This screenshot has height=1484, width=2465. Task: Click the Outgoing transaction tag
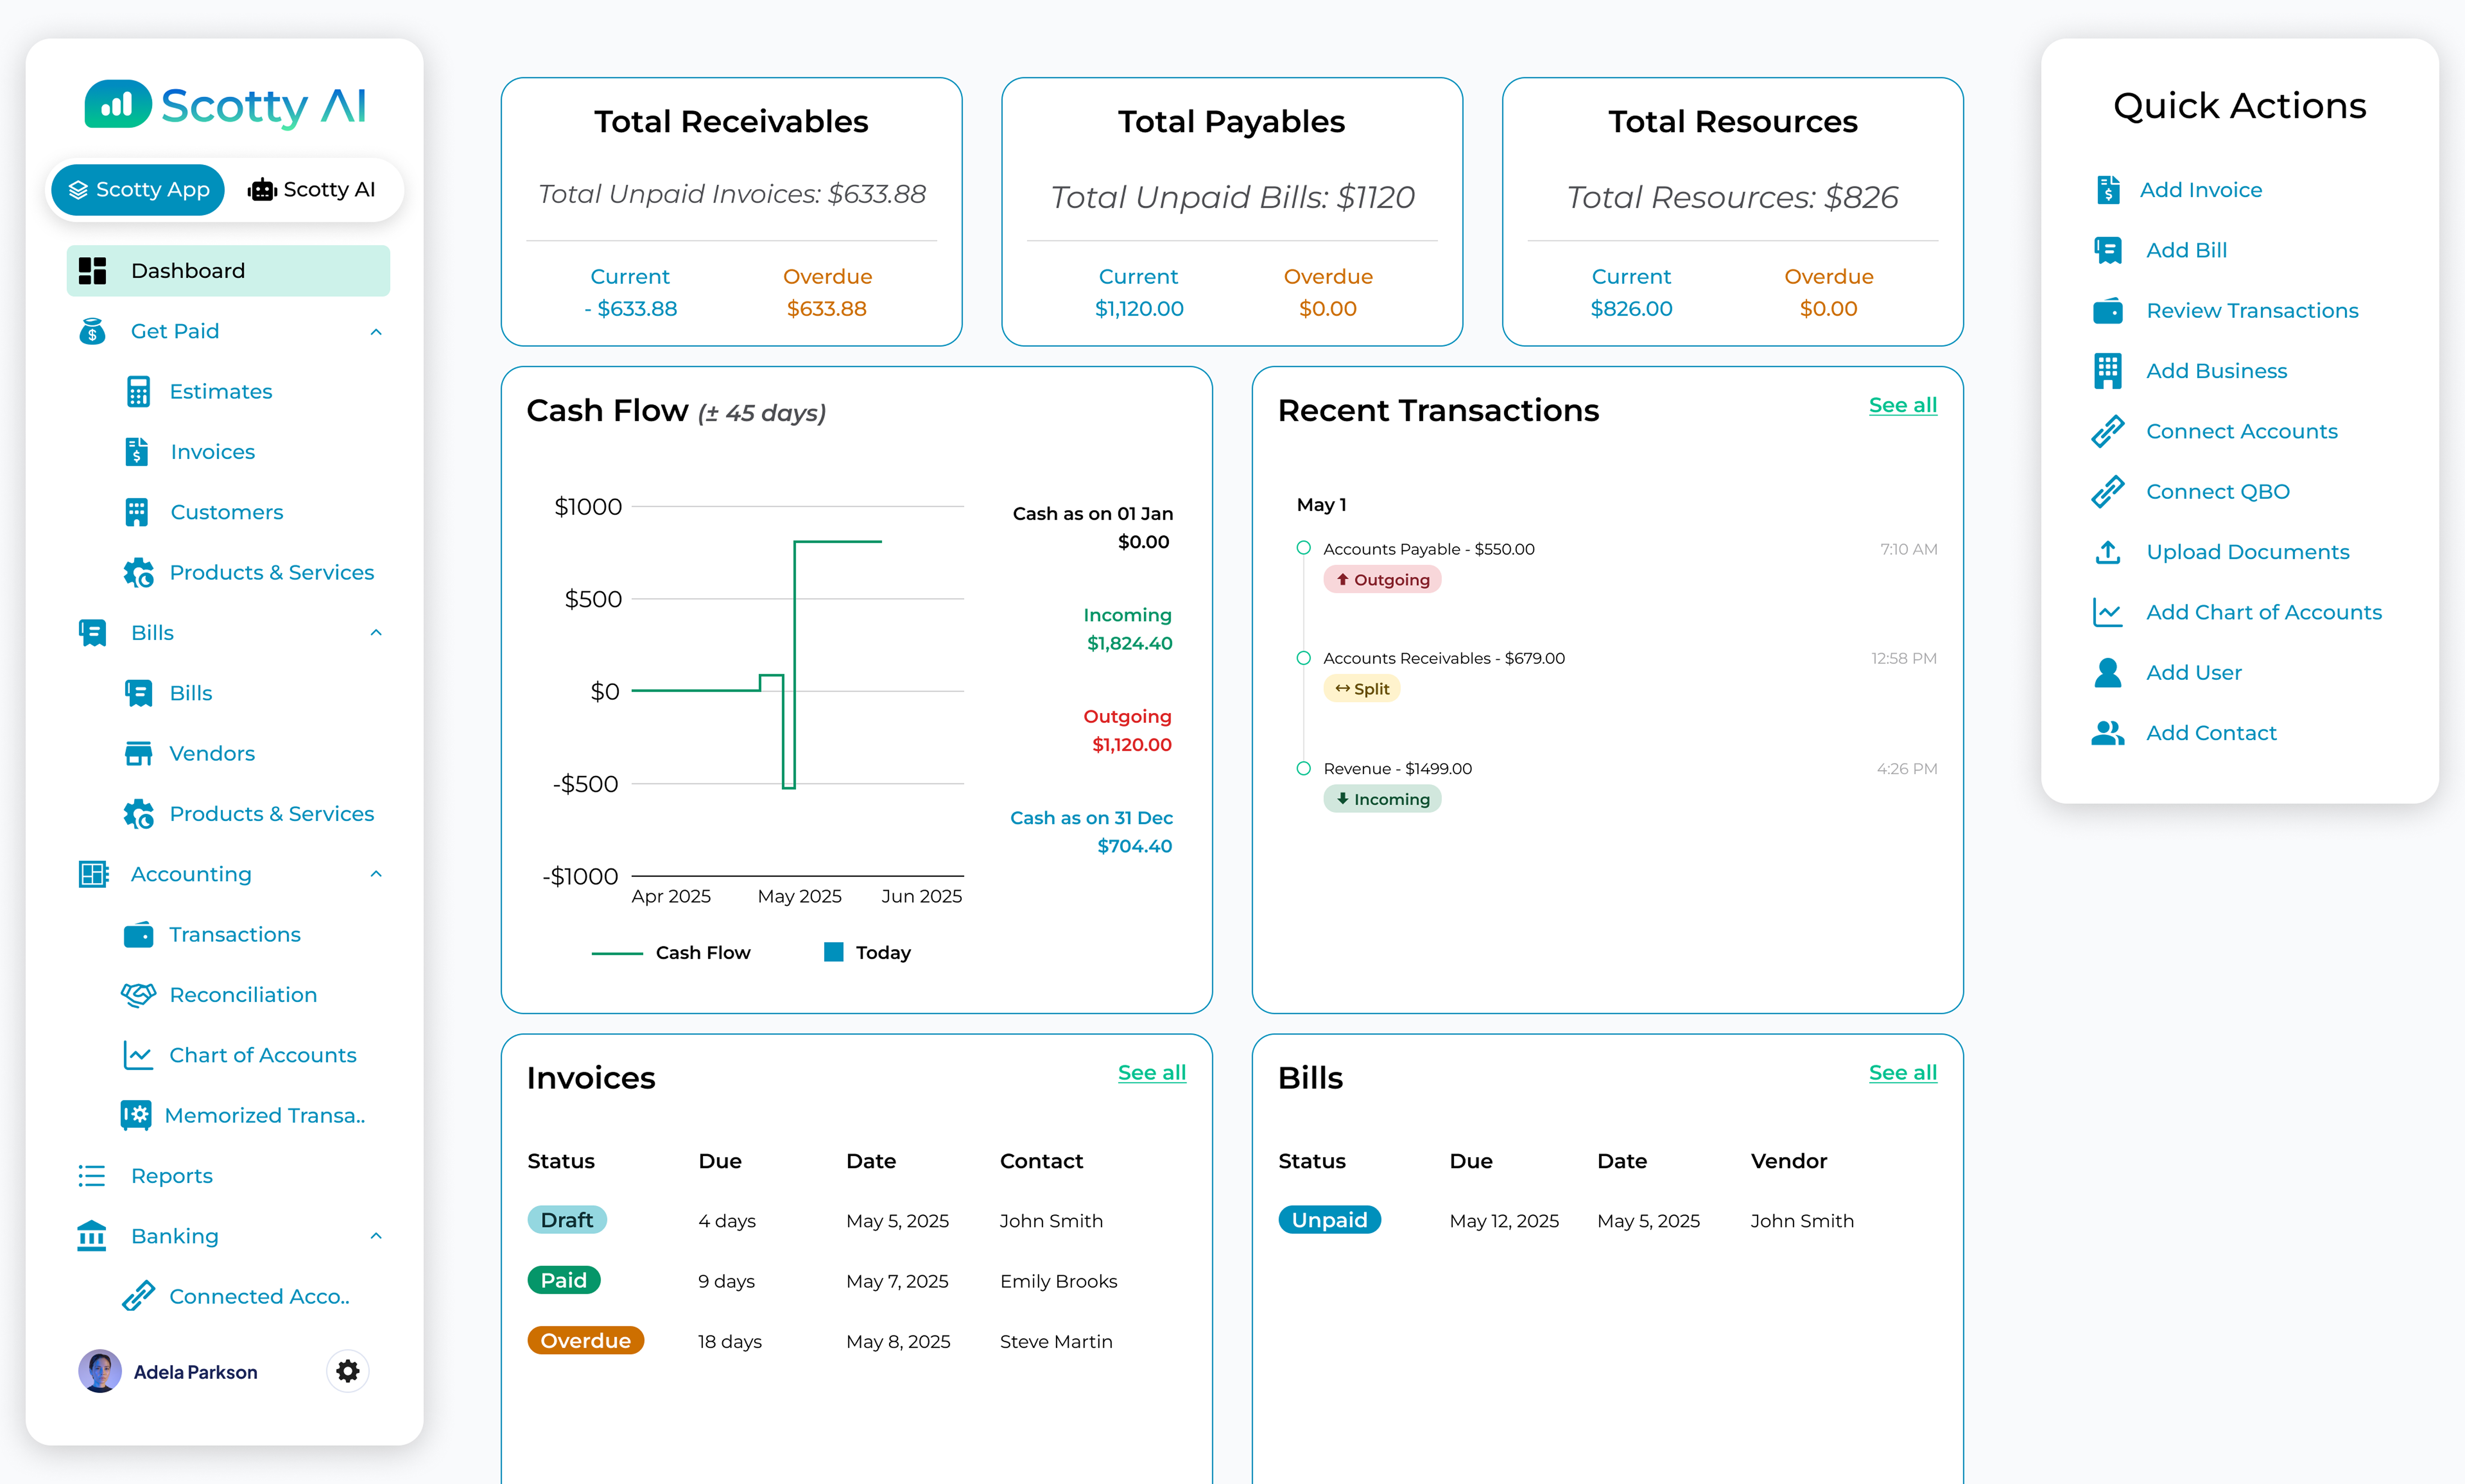pyautogui.click(x=1382, y=580)
